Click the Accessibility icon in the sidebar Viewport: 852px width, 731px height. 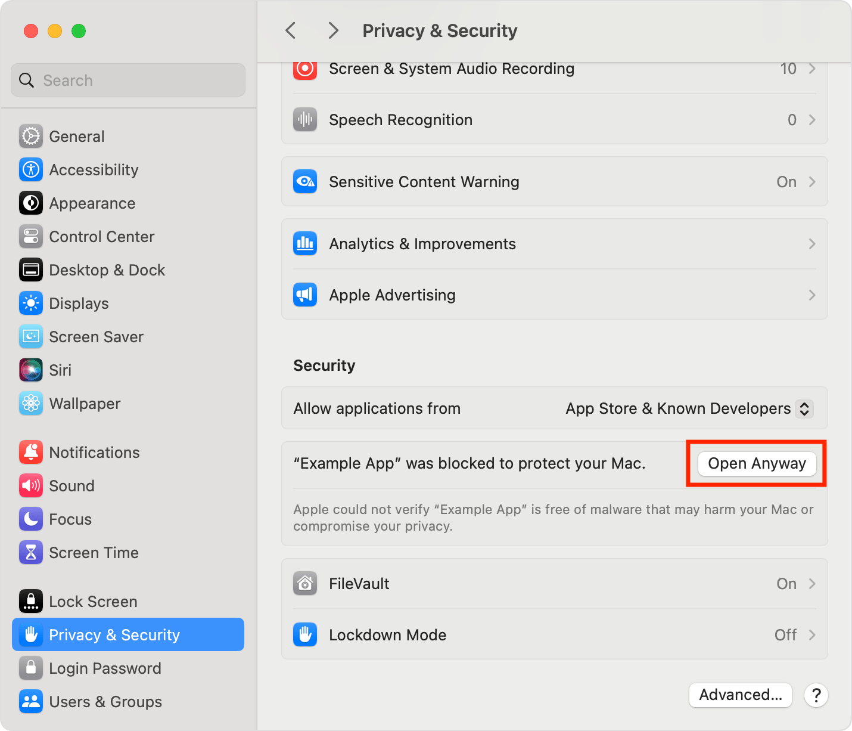point(30,169)
